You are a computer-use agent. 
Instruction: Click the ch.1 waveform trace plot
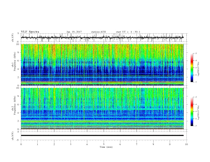point(102,38)
